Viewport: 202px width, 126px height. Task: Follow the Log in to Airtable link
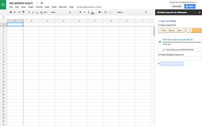pos(168,21)
